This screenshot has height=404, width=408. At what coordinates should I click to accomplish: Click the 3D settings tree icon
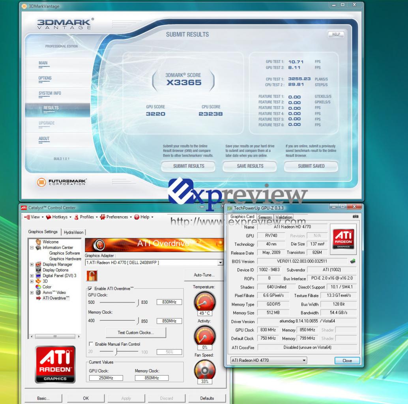pyautogui.click(x=39, y=281)
